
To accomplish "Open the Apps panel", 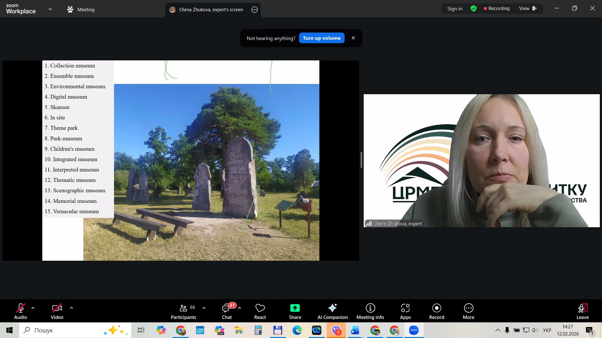I will tap(405, 311).
